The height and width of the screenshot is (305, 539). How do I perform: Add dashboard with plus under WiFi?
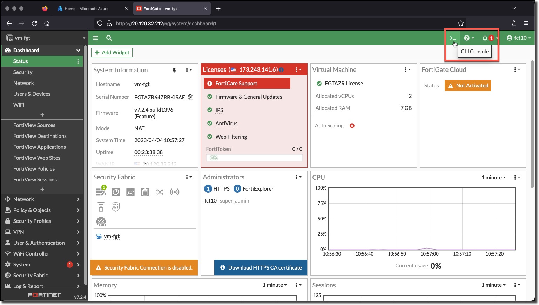click(x=42, y=115)
